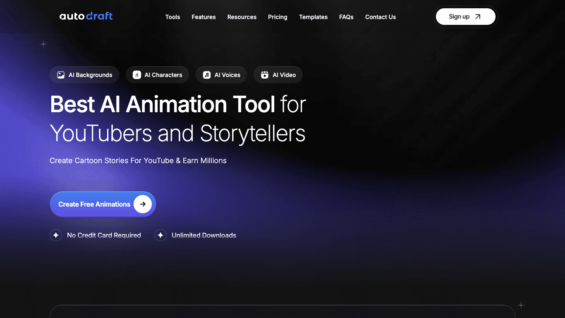Open the Tools menu
Screen dimensions: 565x318
point(172,17)
